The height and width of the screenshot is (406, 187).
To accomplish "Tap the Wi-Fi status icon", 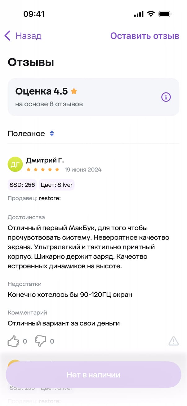I will (151, 14).
